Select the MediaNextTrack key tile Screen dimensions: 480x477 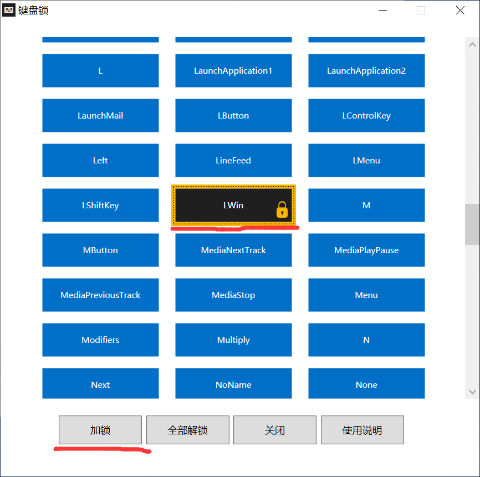233,250
